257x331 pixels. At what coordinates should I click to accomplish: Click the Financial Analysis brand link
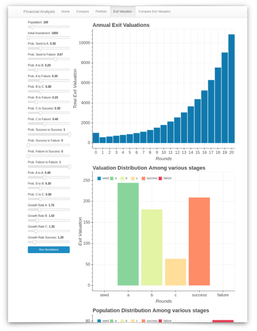click(x=39, y=11)
